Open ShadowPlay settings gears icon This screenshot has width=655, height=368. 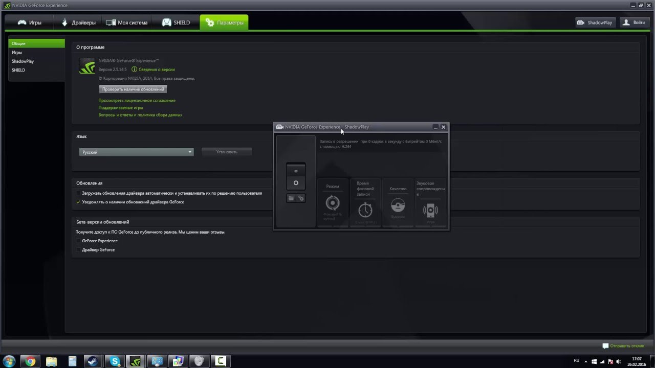pos(301,198)
